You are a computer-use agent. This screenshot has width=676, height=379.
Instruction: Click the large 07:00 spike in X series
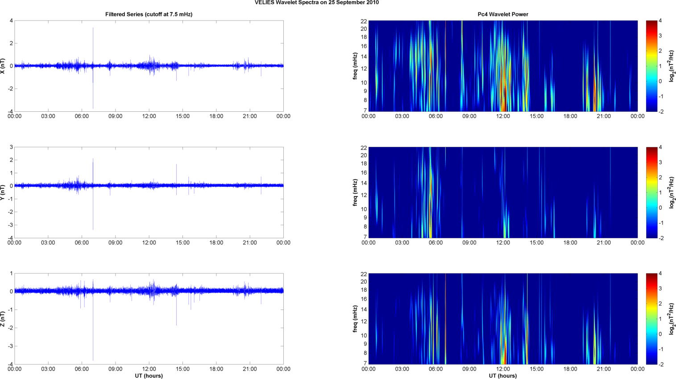point(93,45)
